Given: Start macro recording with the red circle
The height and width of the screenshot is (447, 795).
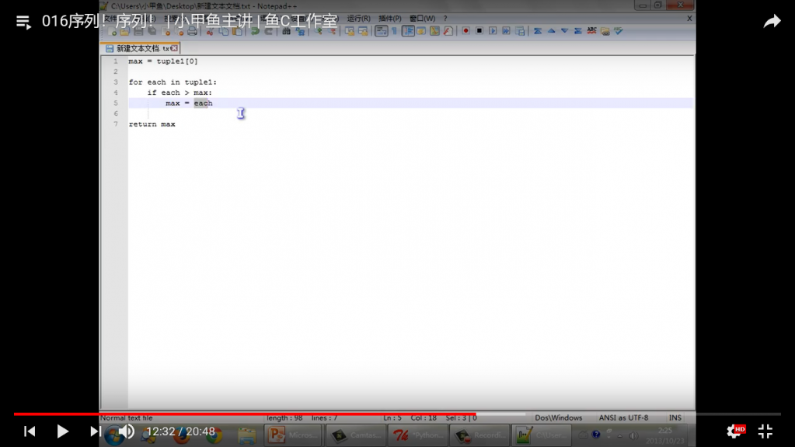Looking at the screenshot, I should point(466,31).
